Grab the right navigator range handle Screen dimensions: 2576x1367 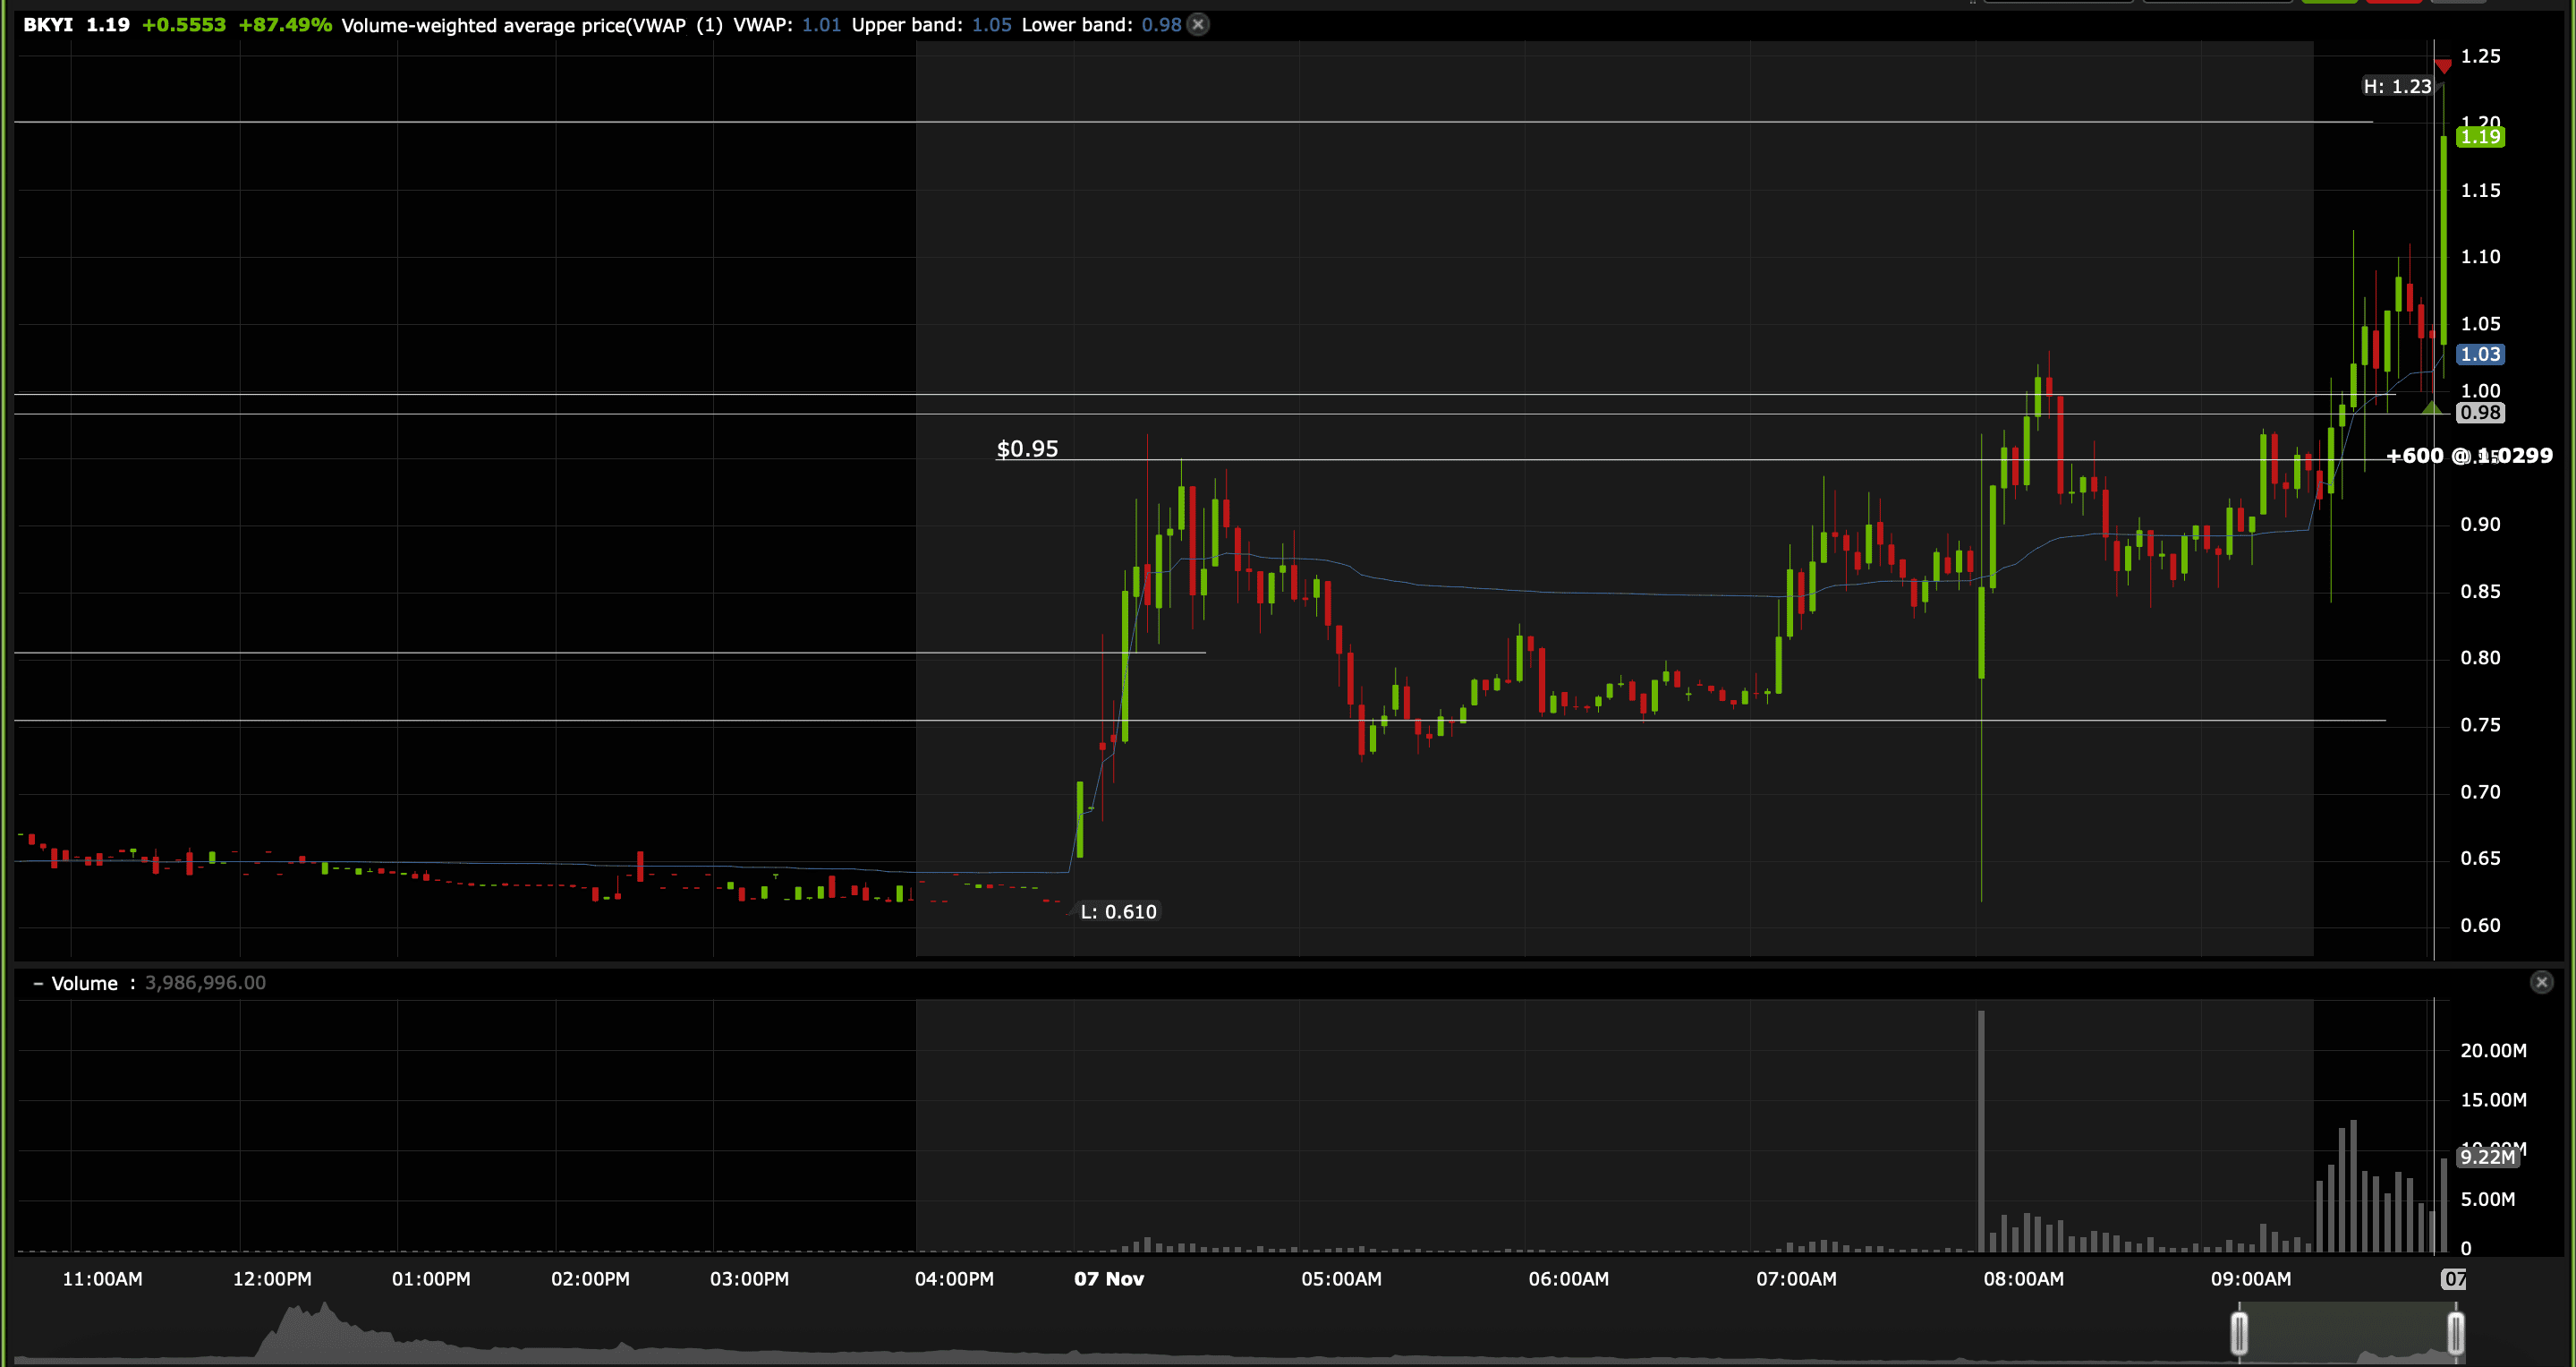tap(2455, 1333)
